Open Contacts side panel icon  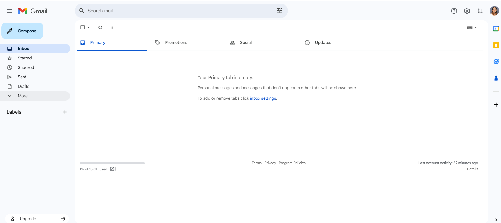coord(496,78)
